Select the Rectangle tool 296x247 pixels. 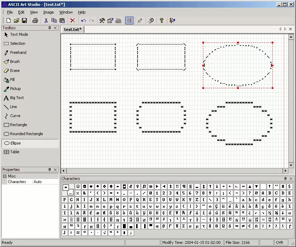pyautogui.click(x=20, y=125)
